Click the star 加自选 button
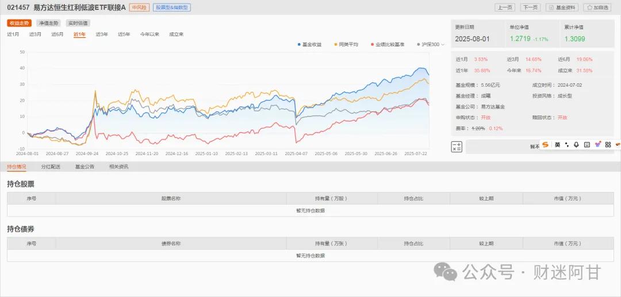621x297 pixels. tap(597, 7)
